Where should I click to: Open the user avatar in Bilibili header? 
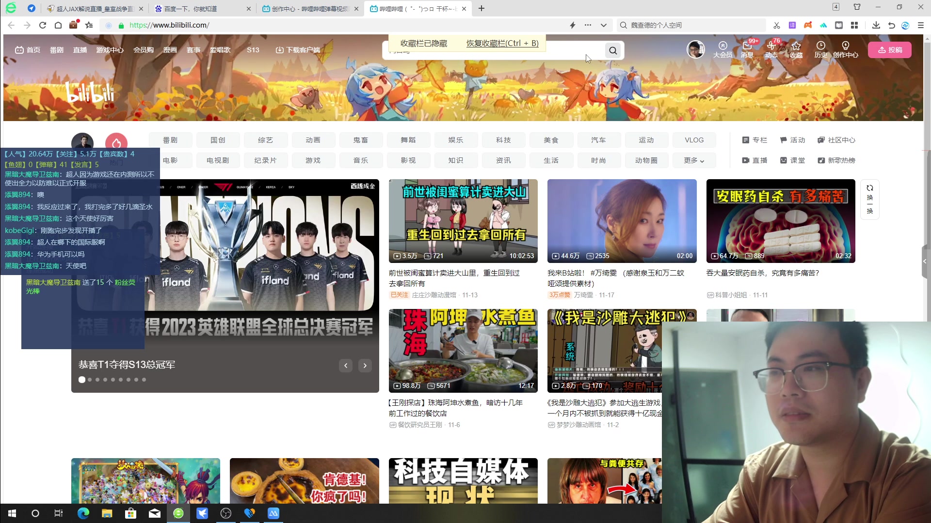click(x=695, y=49)
